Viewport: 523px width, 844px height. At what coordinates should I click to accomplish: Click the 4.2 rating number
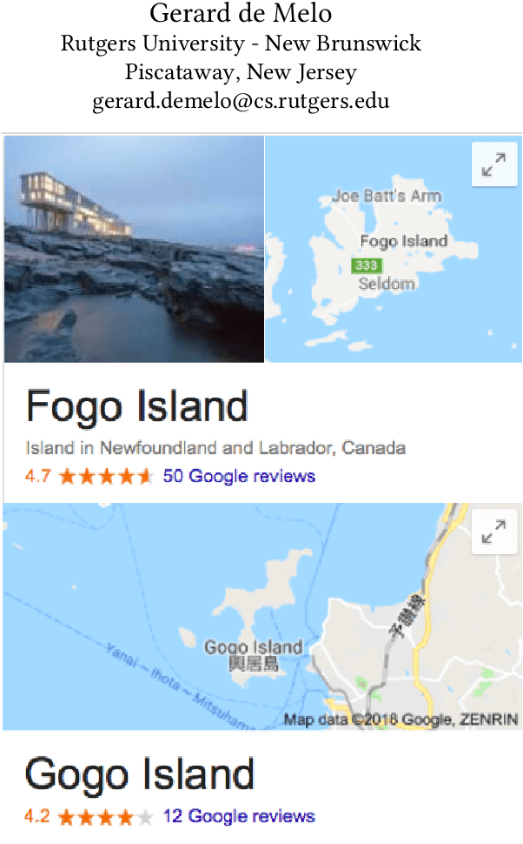[37, 816]
